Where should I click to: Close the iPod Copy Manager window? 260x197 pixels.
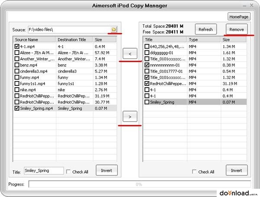(251, 5)
